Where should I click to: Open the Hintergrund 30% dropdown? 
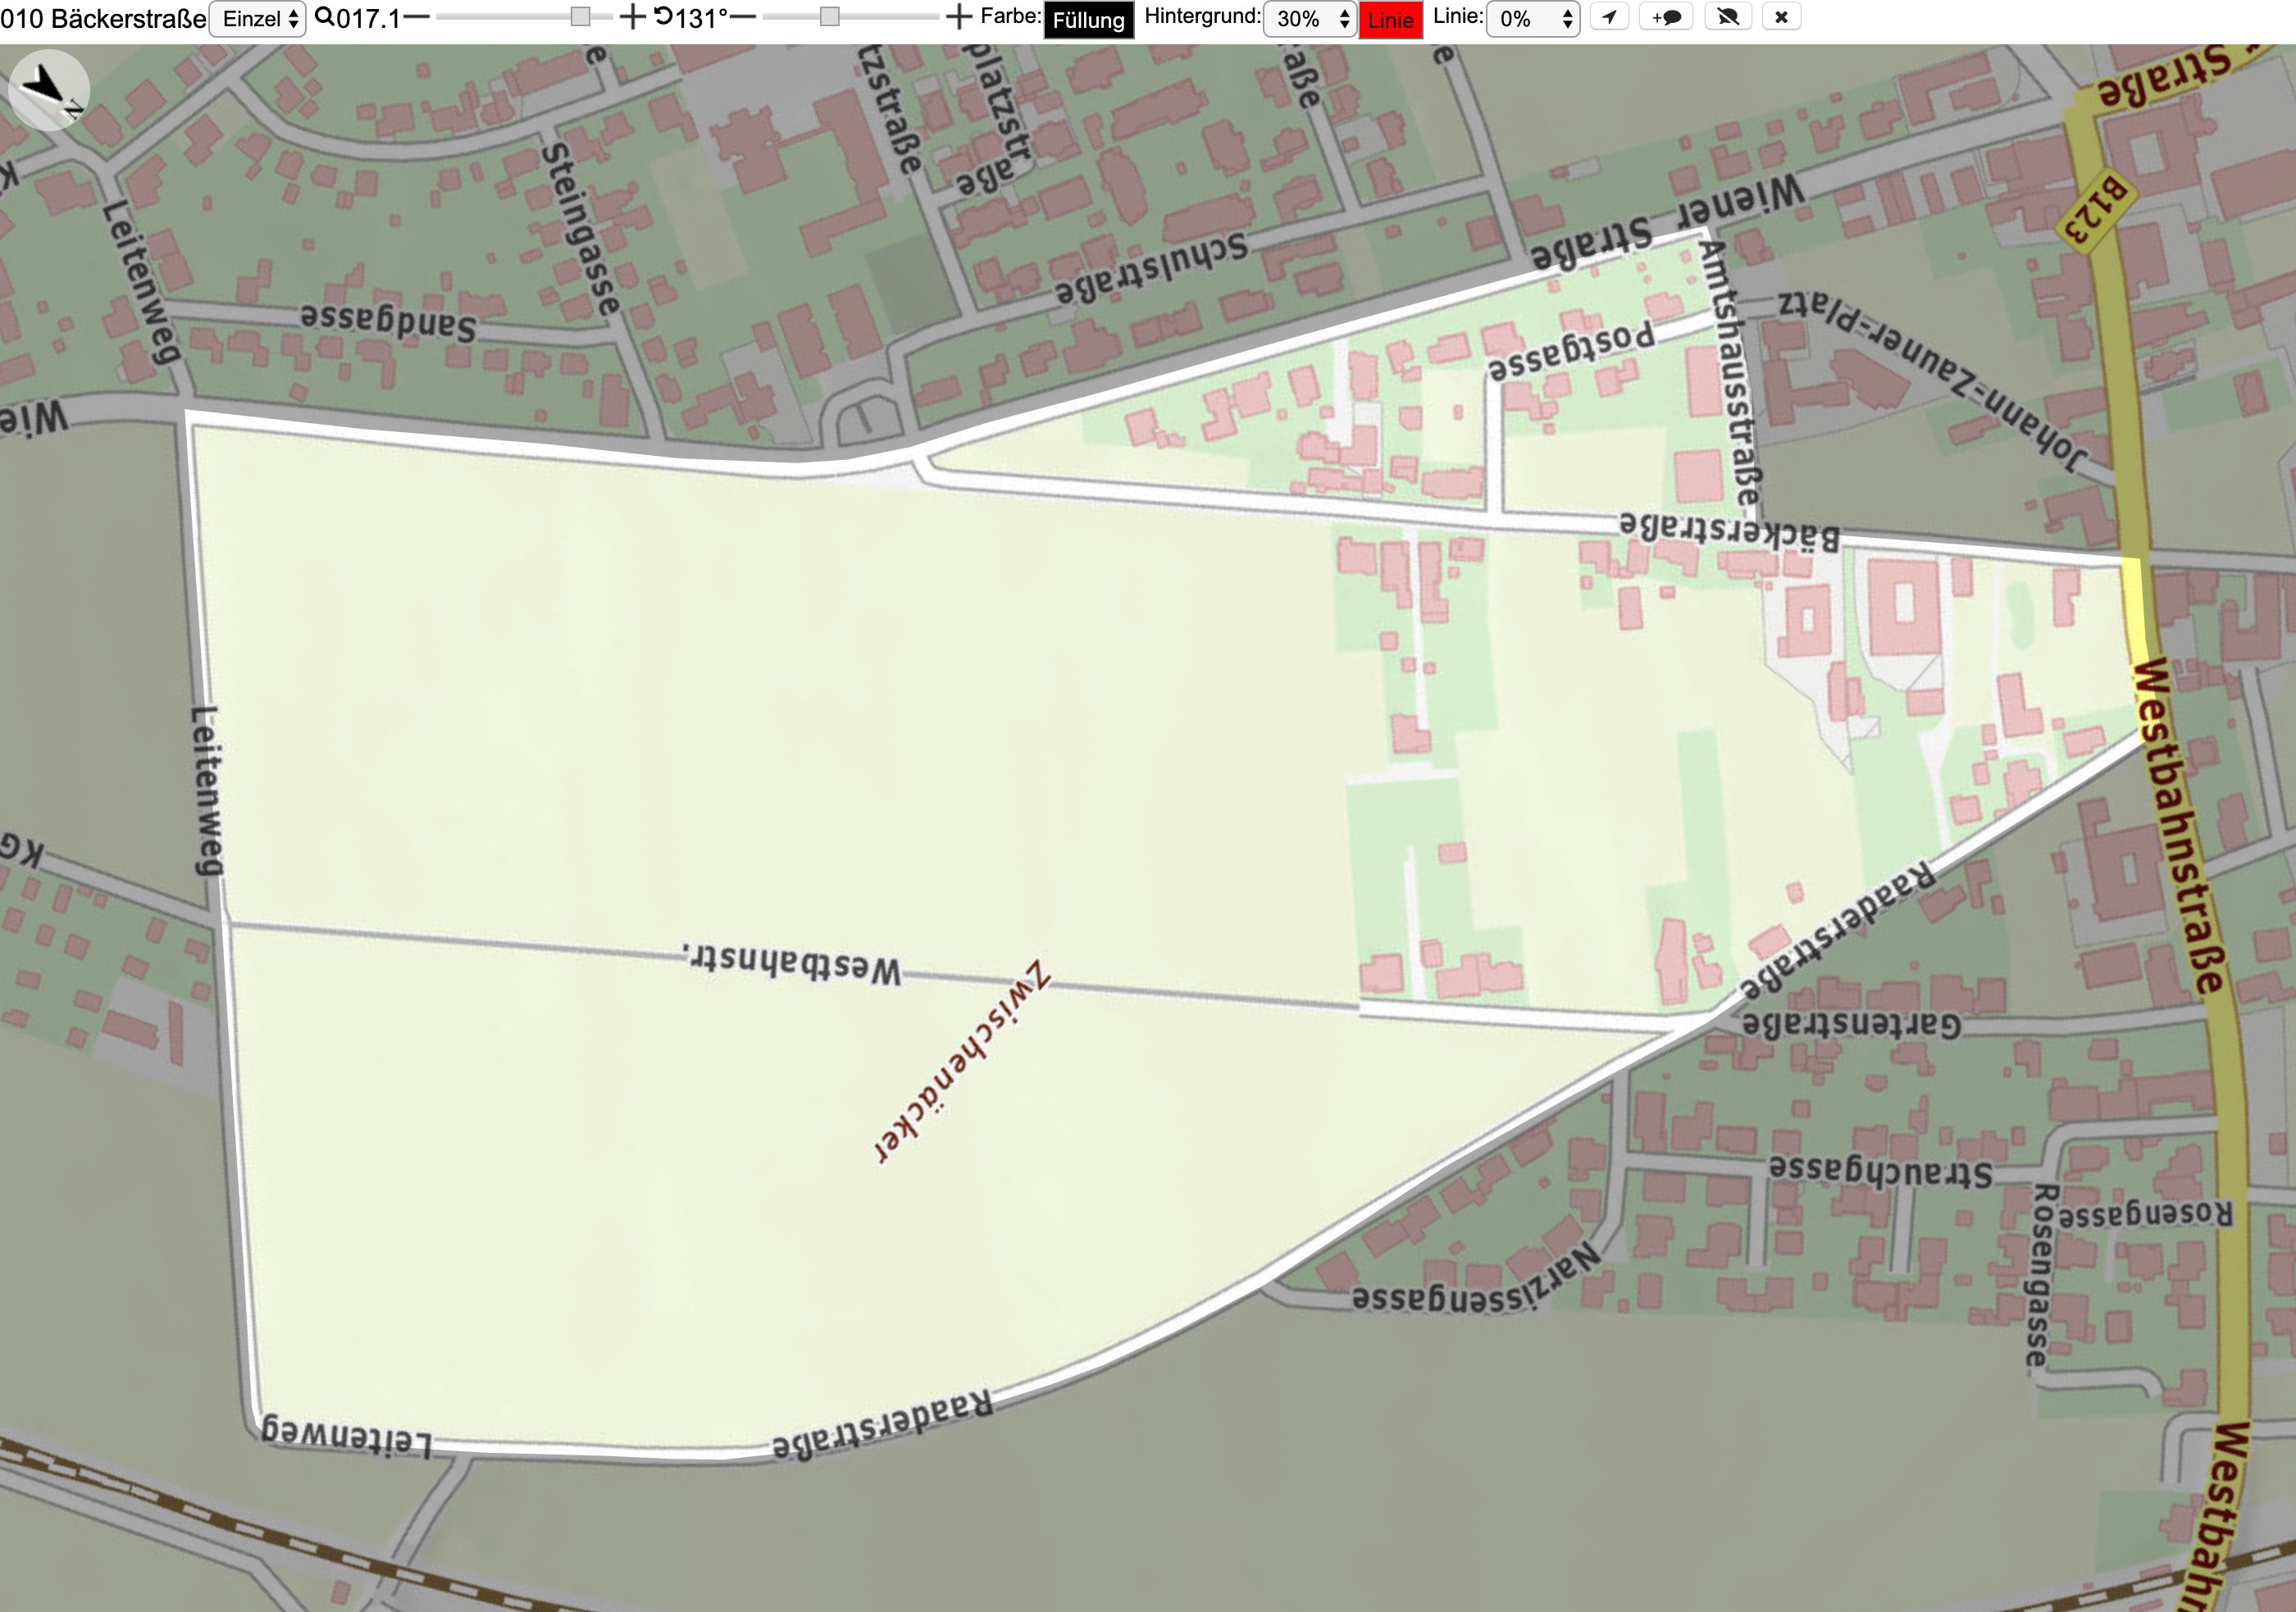tap(1310, 19)
